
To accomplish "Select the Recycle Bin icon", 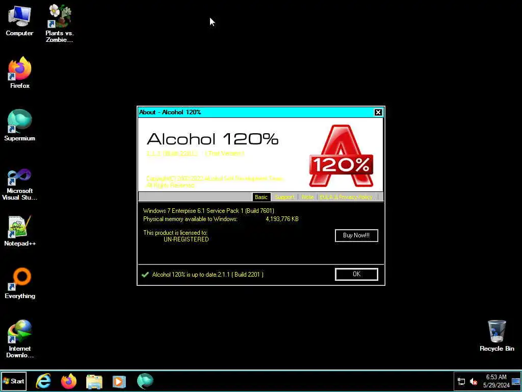I will 497,336.
